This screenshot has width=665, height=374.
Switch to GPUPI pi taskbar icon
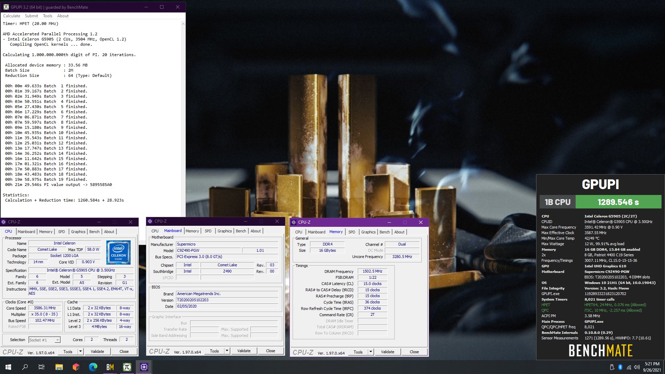click(x=127, y=367)
